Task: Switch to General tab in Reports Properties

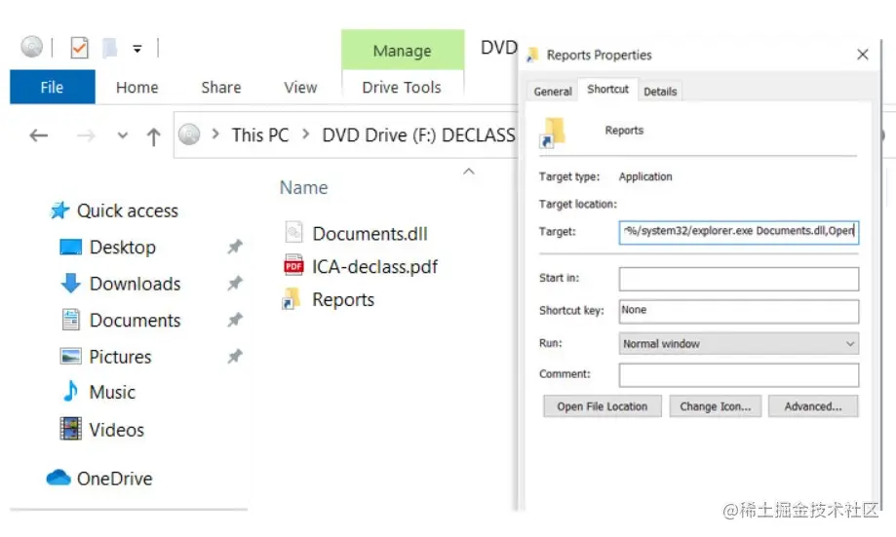Action: tap(553, 92)
